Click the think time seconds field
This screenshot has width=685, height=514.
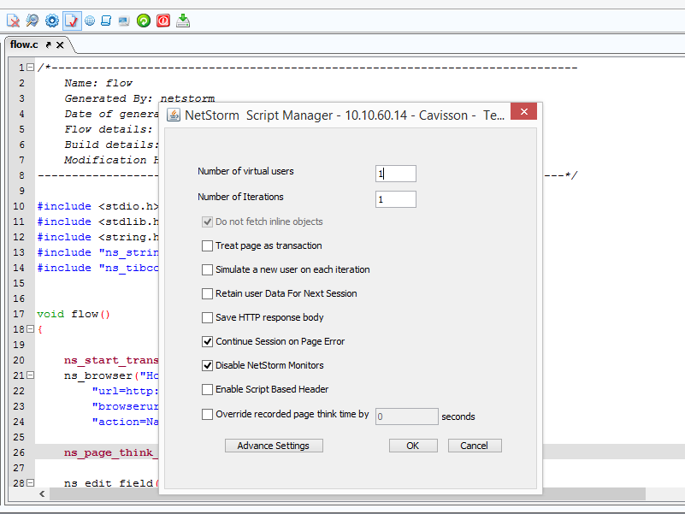pos(407,417)
